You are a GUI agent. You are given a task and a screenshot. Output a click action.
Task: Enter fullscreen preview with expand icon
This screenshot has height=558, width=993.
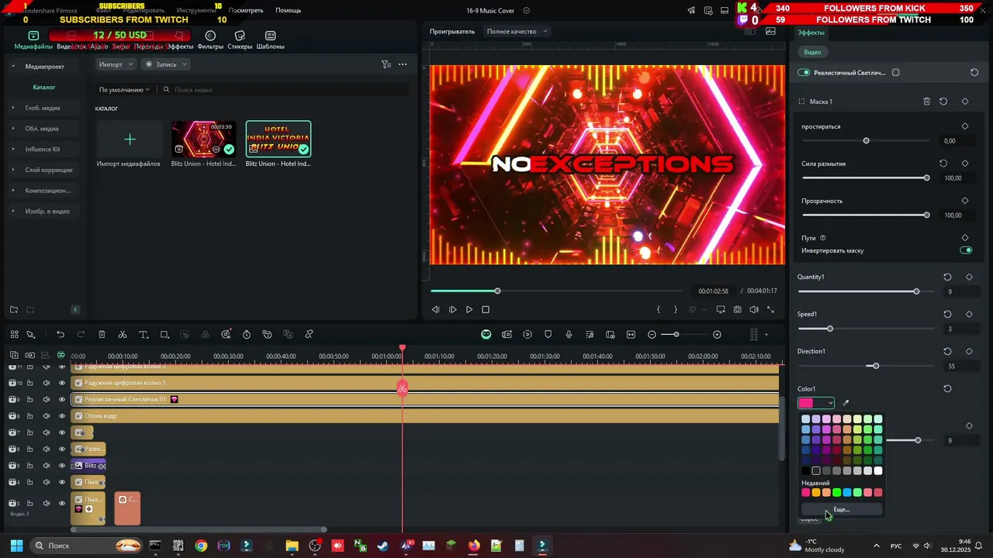click(770, 309)
